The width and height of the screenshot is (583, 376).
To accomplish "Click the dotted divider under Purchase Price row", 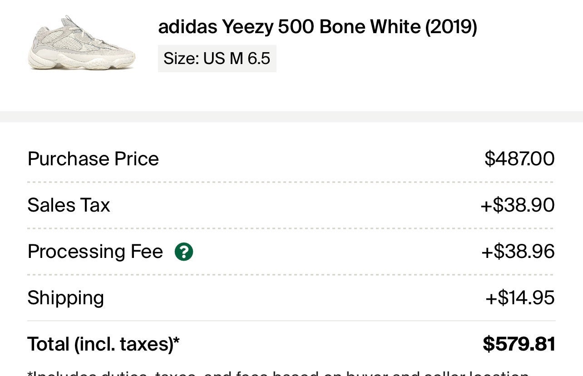I will click(291, 182).
